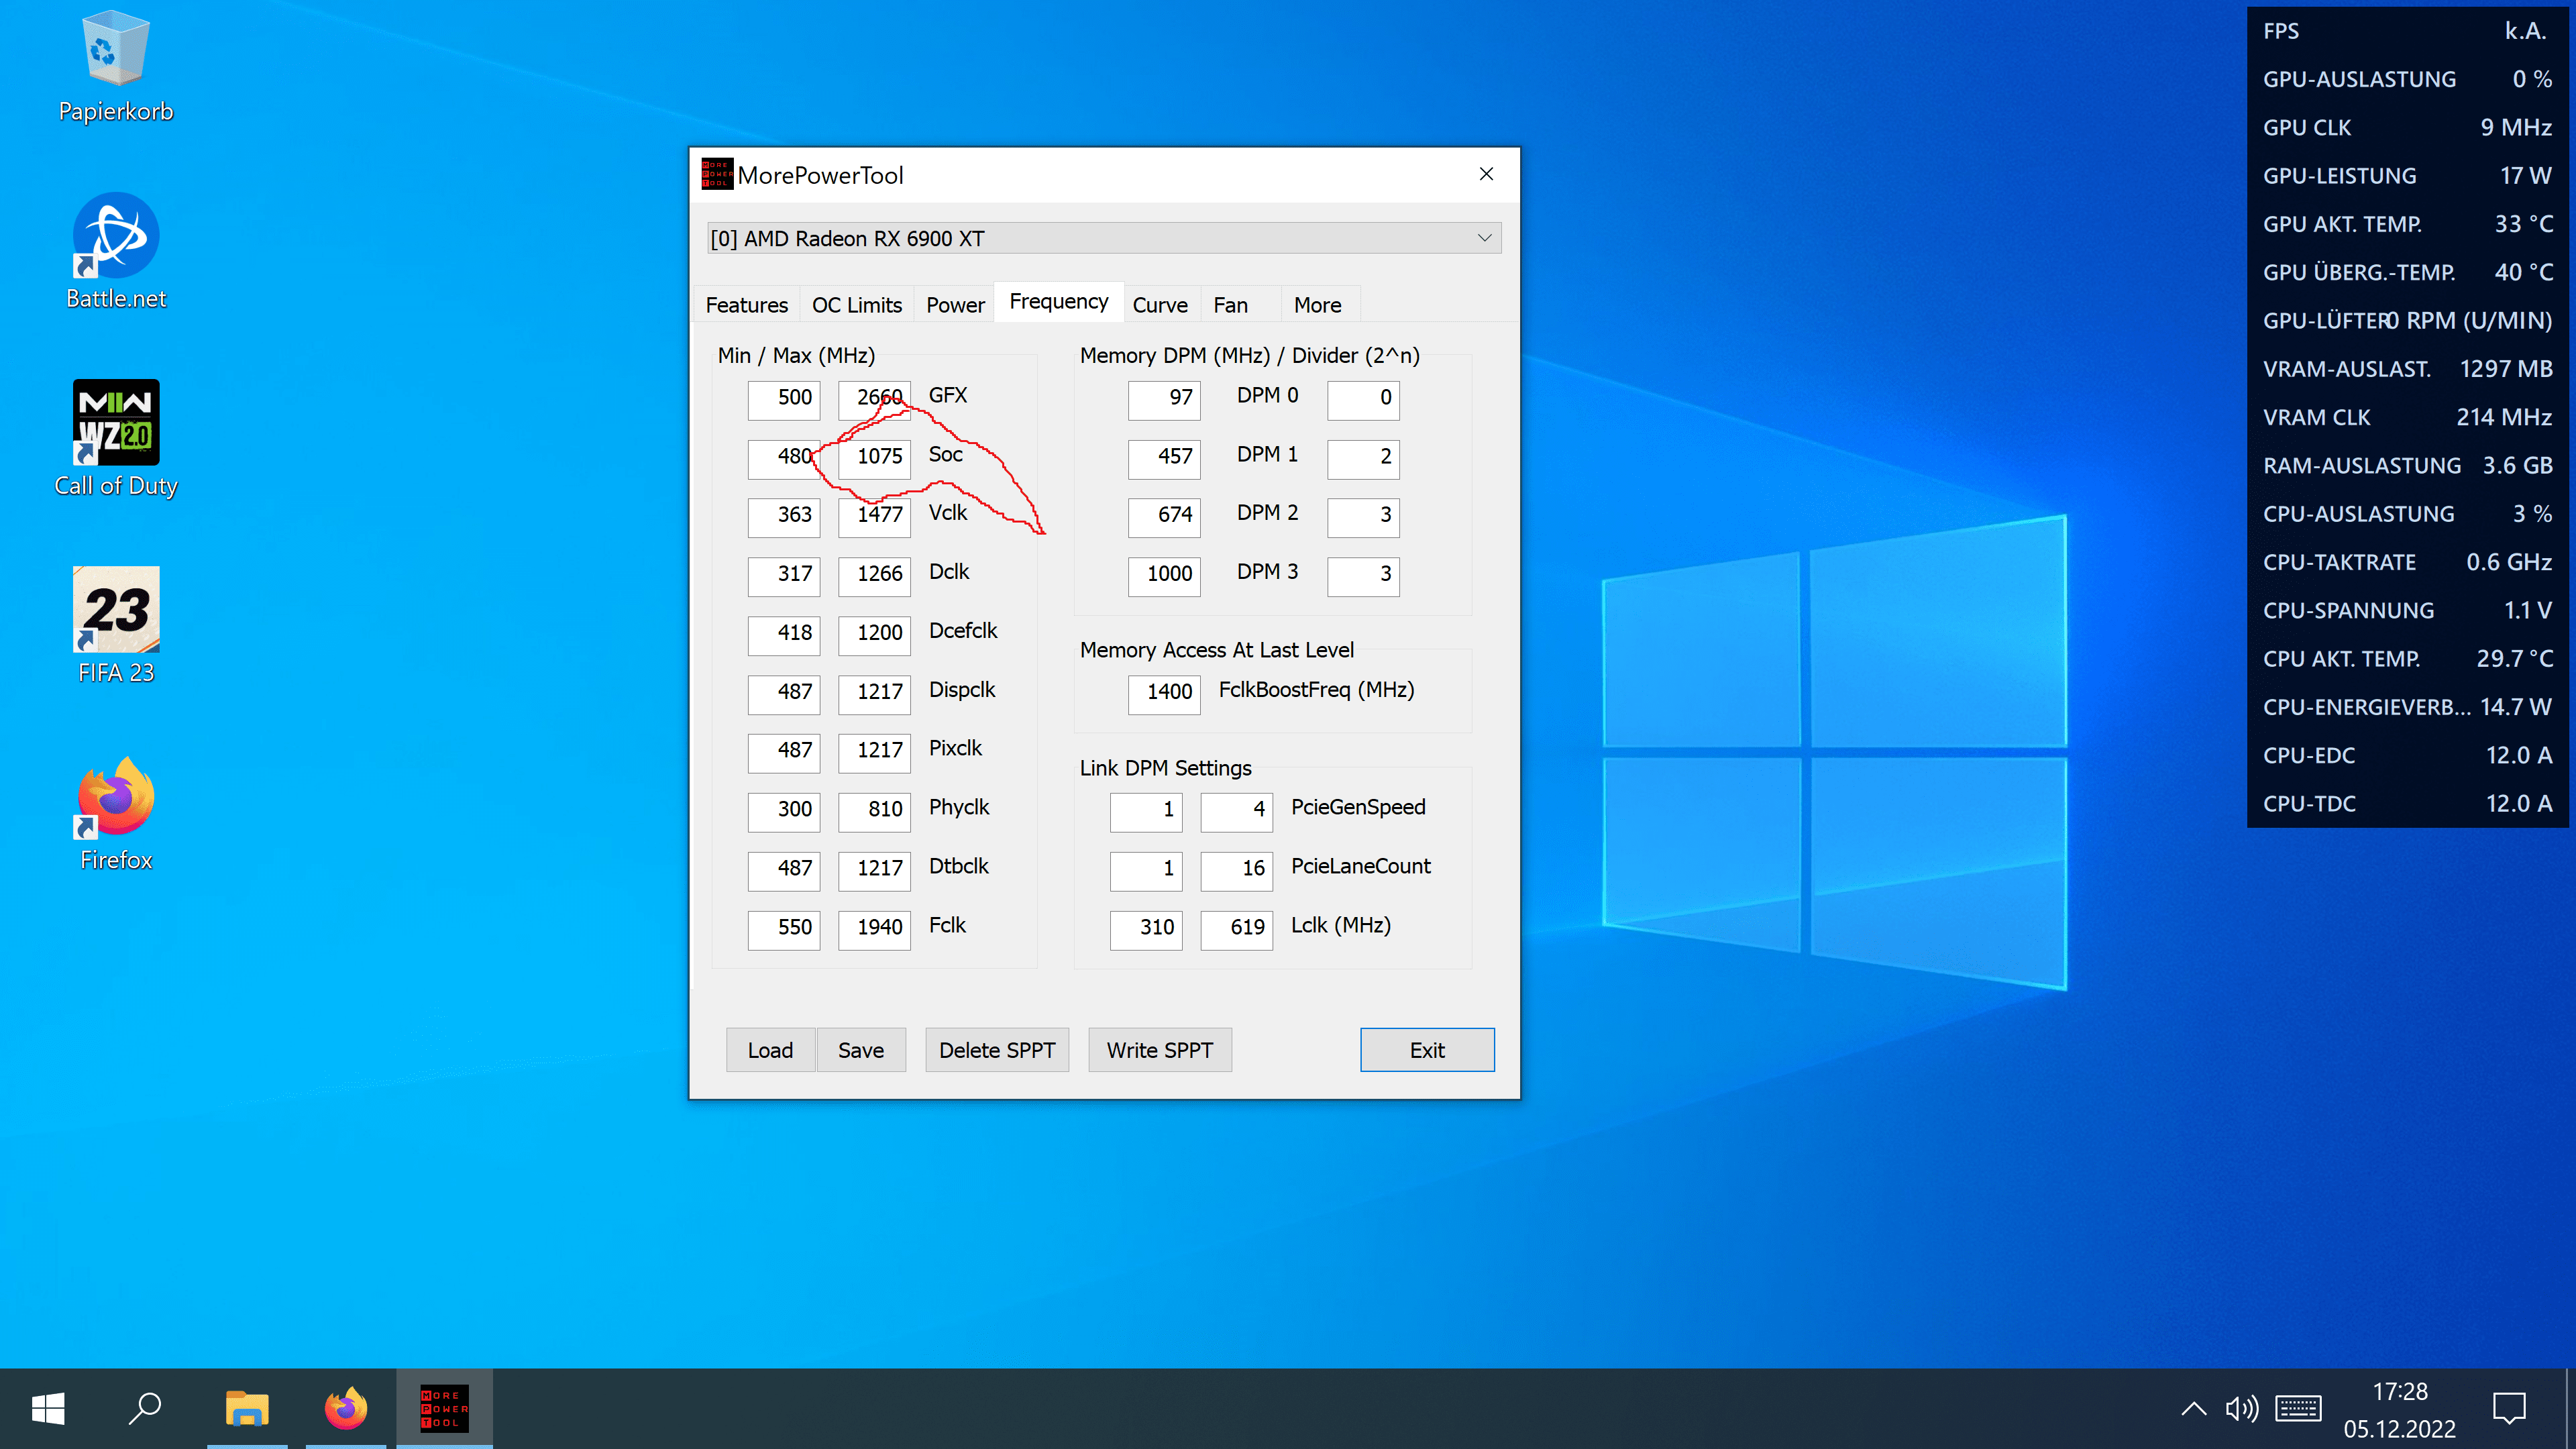
Task: Open the Papierkorb recycle bin icon
Action: coord(115,66)
